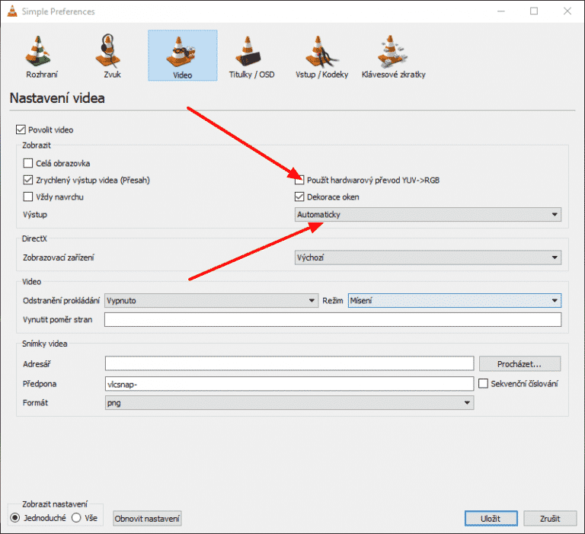Expand the Odstranění prokládání dropdown
Screen dimensions: 585x534
click(211, 301)
